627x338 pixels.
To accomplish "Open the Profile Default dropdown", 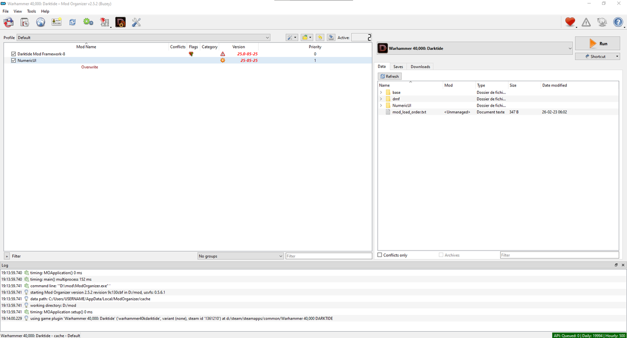I will point(143,37).
